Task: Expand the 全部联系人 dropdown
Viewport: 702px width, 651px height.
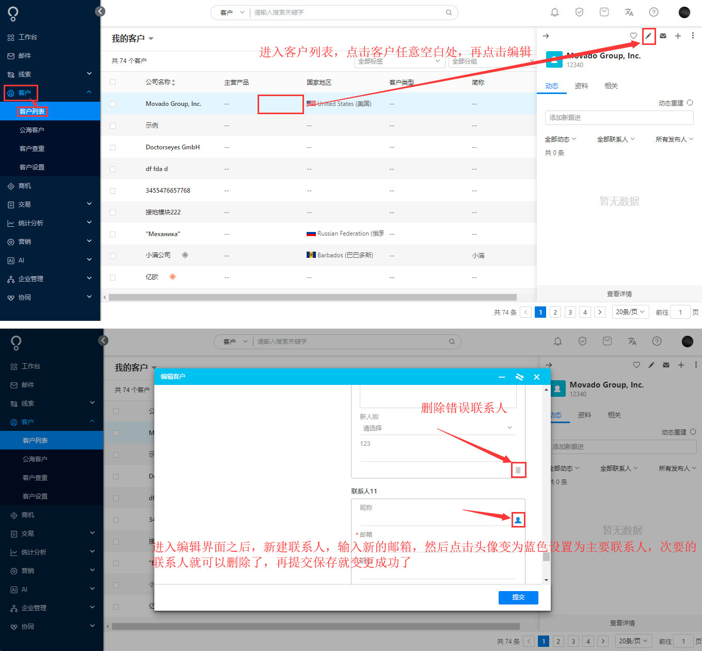Action: pos(615,138)
